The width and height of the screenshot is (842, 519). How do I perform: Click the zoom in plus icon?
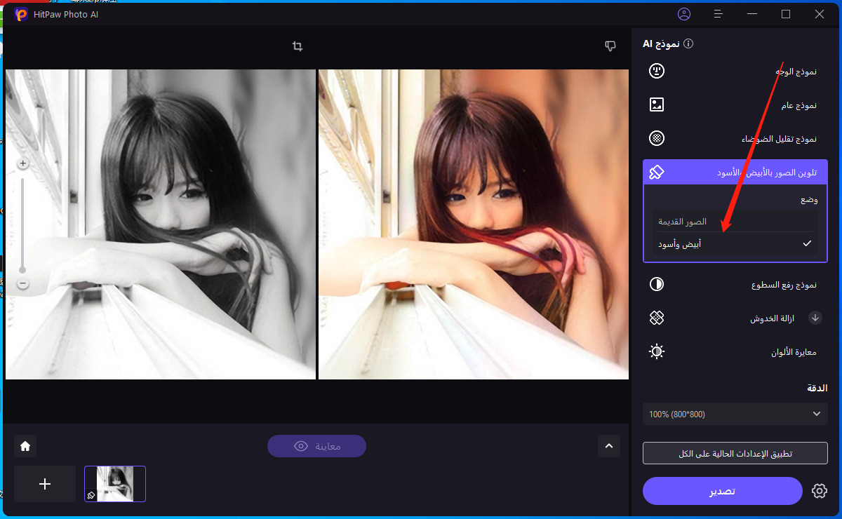pos(22,163)
